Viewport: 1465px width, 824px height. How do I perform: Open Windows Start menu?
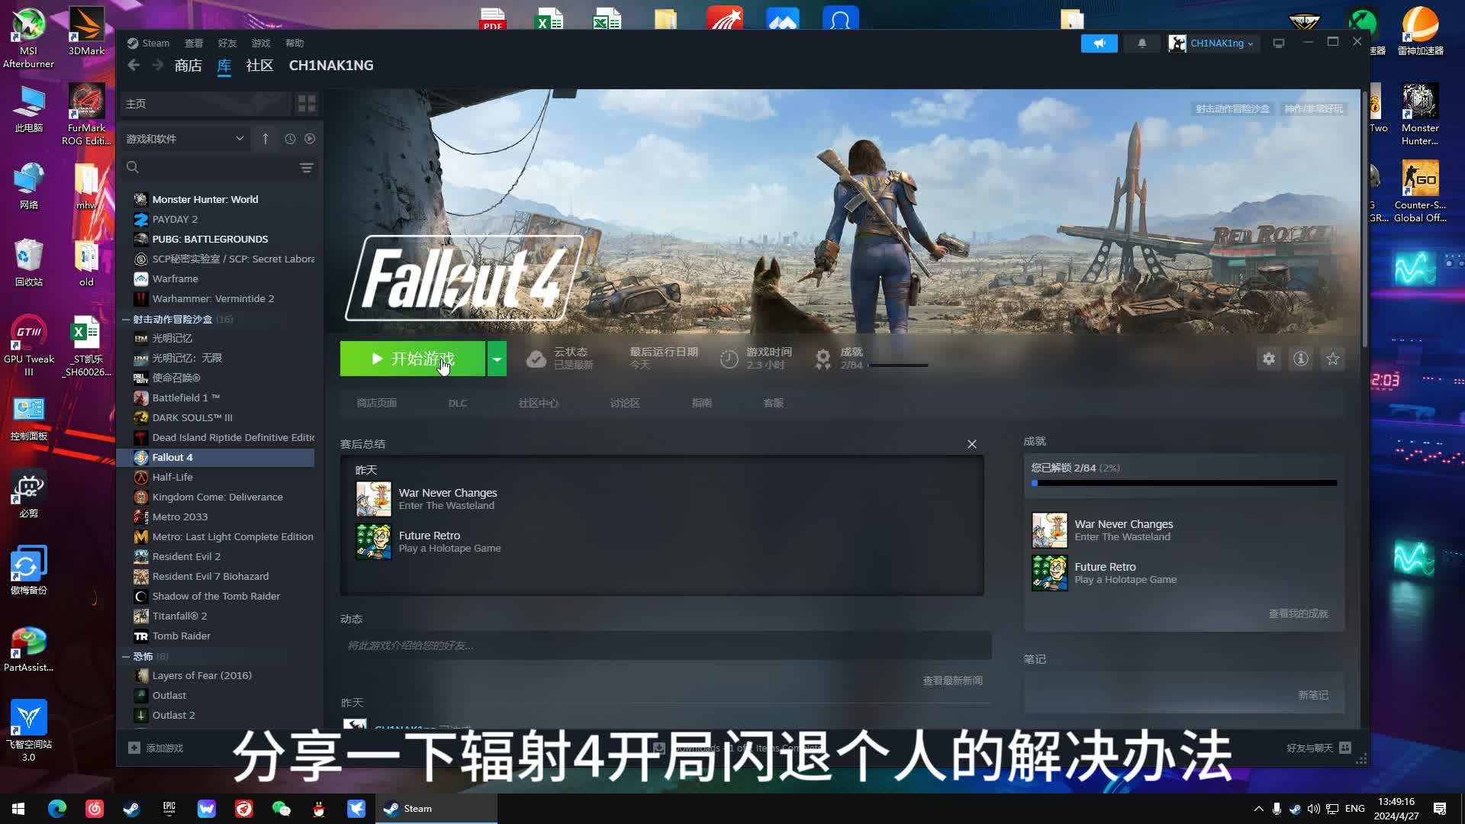tap(18, 809)
